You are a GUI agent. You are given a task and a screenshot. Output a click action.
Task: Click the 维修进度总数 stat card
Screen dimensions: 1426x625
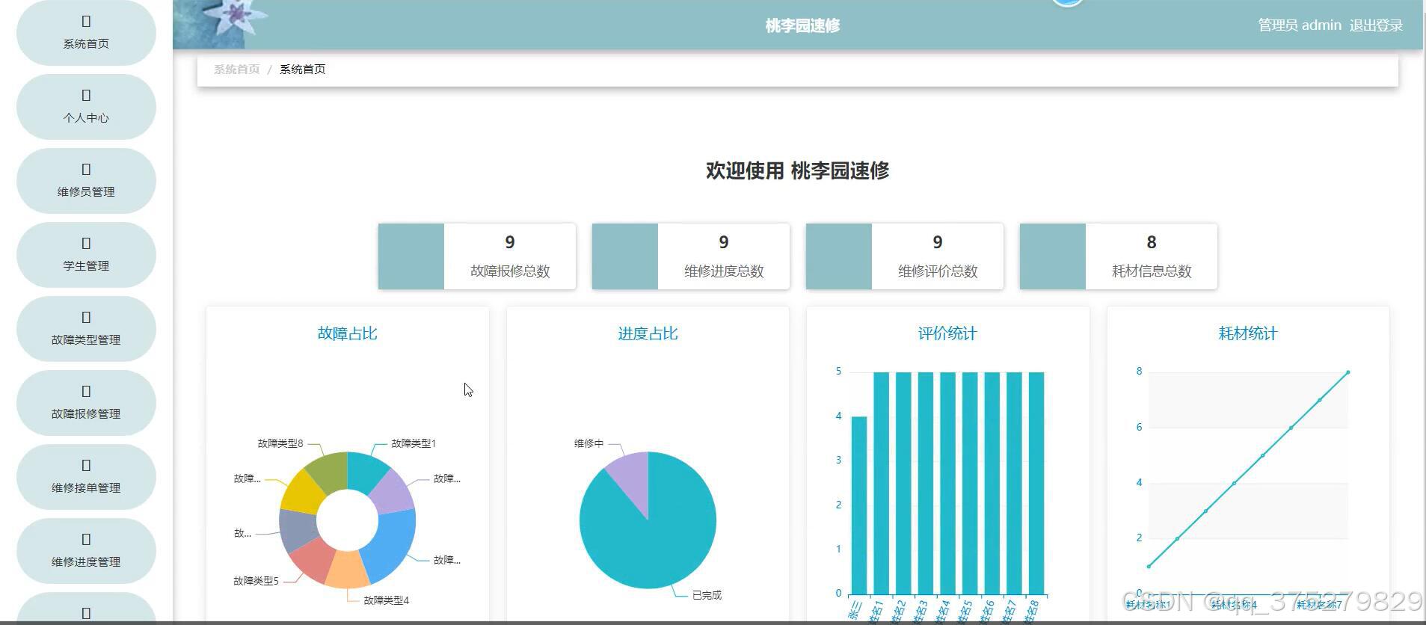click(691, 256)
